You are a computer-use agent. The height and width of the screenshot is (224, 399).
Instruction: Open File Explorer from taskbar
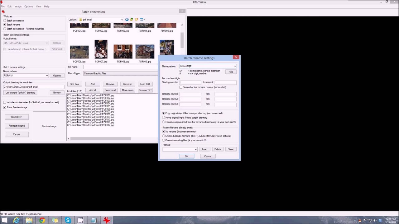pos(29,220)
